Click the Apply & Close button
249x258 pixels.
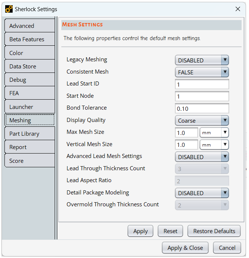(185, 248)
